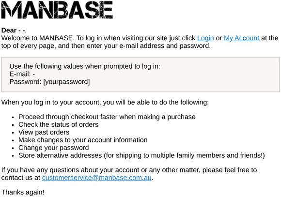Click the 'Dear - -' greeting text
Image resolution: width=281 pixels, height=197 pixels.
click(x=14, y=30)
